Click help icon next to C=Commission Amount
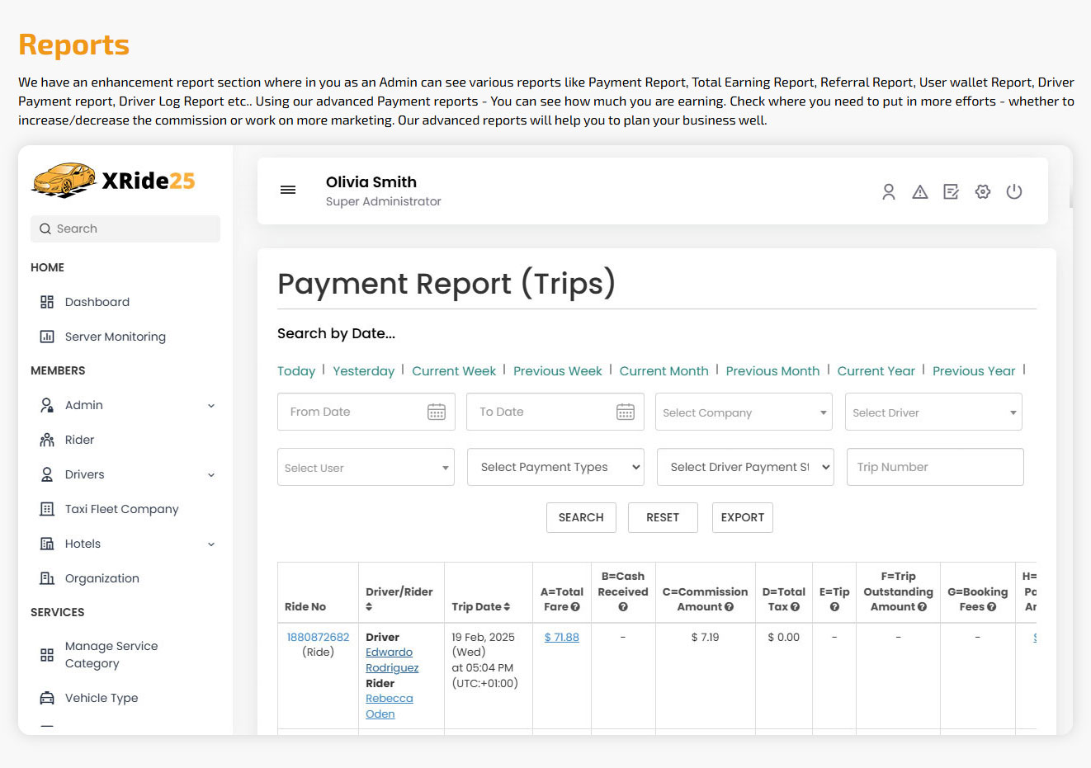The image size is (1091, 768). point(729,606)
